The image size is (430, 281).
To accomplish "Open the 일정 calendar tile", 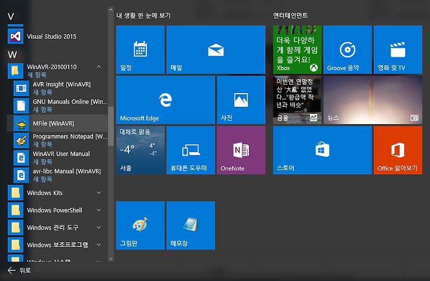I will (140, 50).
